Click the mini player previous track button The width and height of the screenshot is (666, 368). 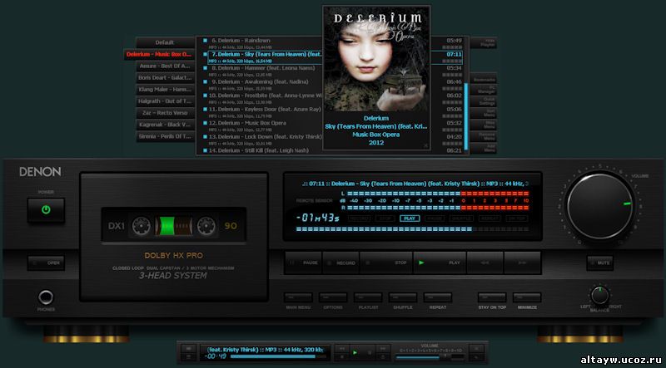point(341,349)
